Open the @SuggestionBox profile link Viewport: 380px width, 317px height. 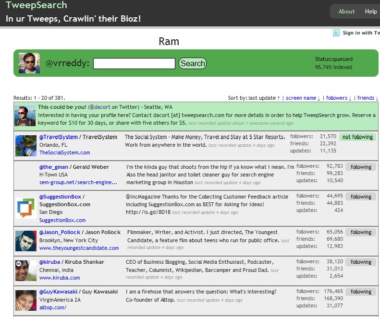point(60,197)
